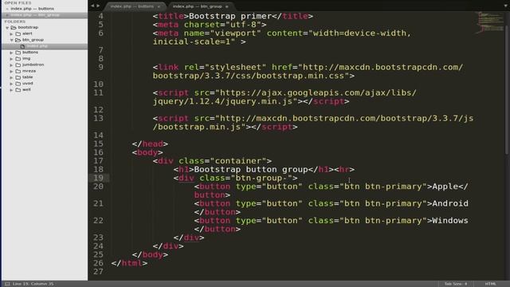Open index.php under btn_group folder

point(45,46)
